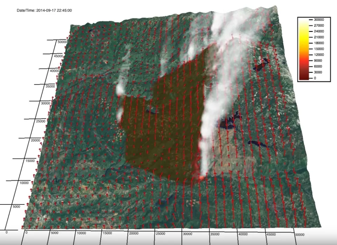337x245 pixels.
Task: Click the Date/Time stamp label
Action: (44, 10)
